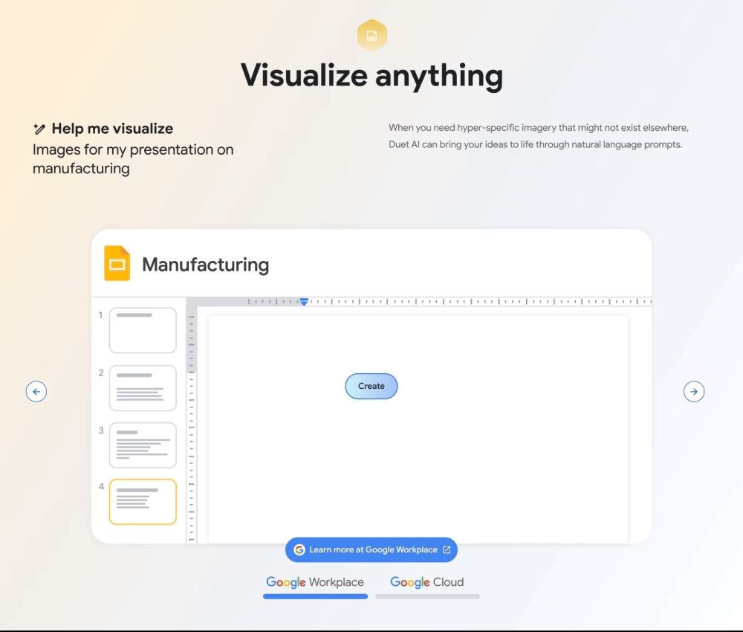Click the Manufacturing presentation title
Viewport: 743px width, 632px height.
point(206,265)
